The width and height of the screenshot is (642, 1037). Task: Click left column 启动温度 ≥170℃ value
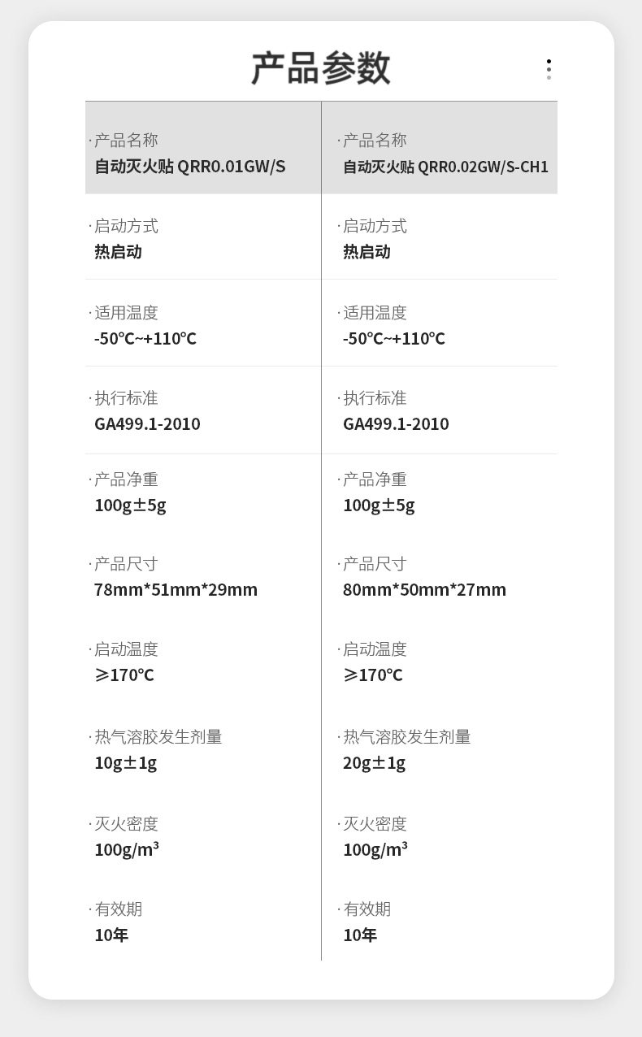(x=124, y=675)
